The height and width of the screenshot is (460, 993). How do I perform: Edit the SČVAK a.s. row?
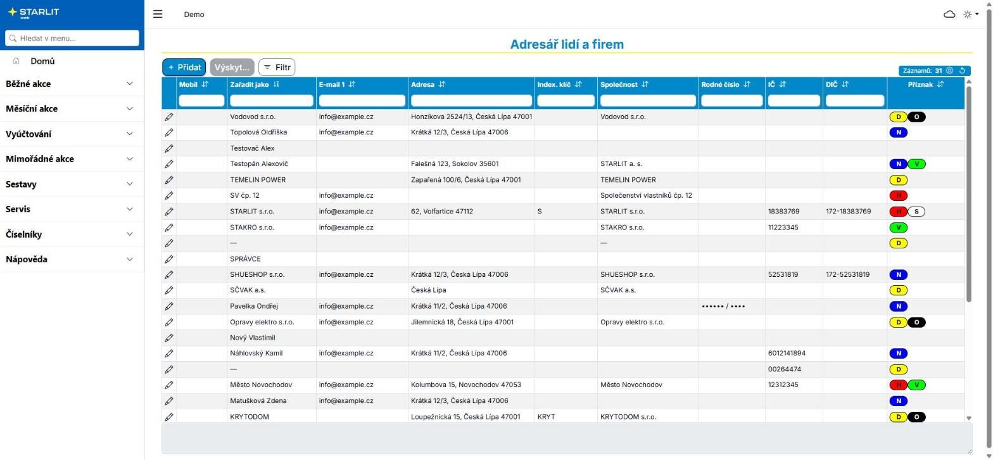[x=169, y=290]
